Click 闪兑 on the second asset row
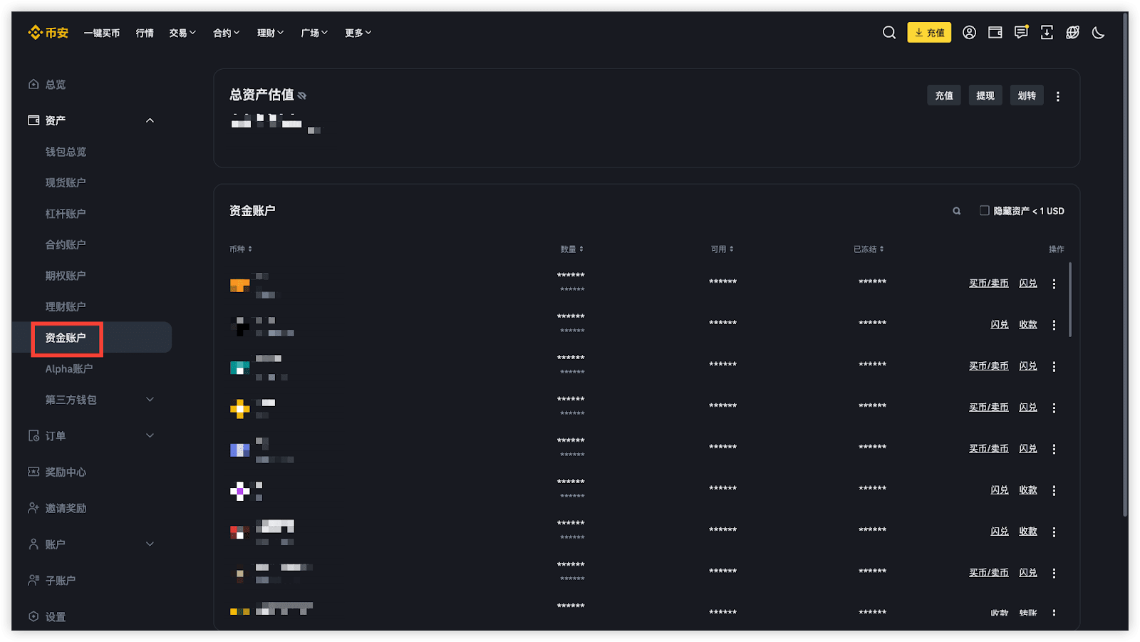Image resolution: width=1140 pixels, height=642 pixels. 1000,324
